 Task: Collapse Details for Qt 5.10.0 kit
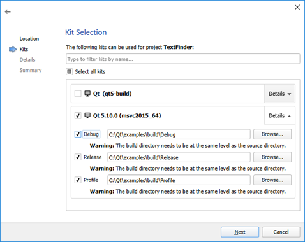[x=279, y=116]
